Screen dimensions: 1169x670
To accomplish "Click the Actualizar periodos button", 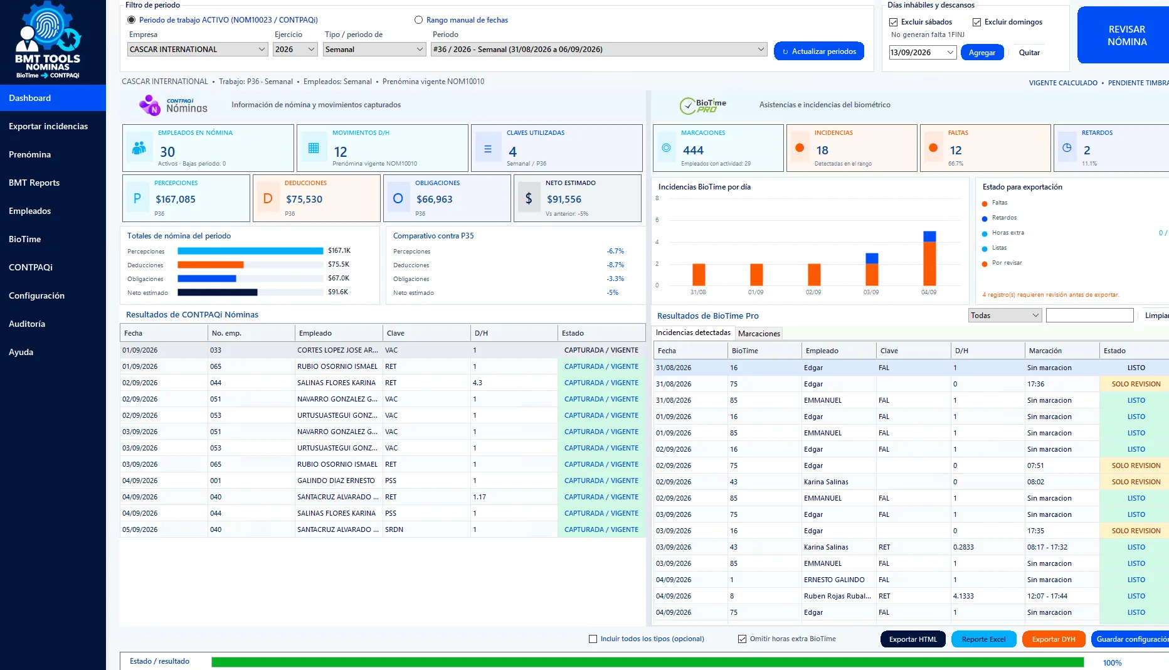I will 819,51.
